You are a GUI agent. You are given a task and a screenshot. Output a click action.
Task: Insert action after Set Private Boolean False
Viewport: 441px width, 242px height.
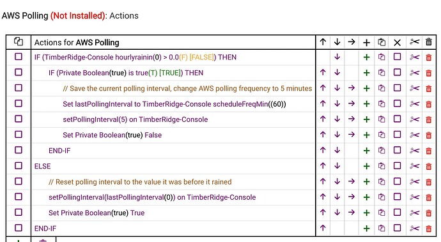pyautogui.click(x=366, y=135)
